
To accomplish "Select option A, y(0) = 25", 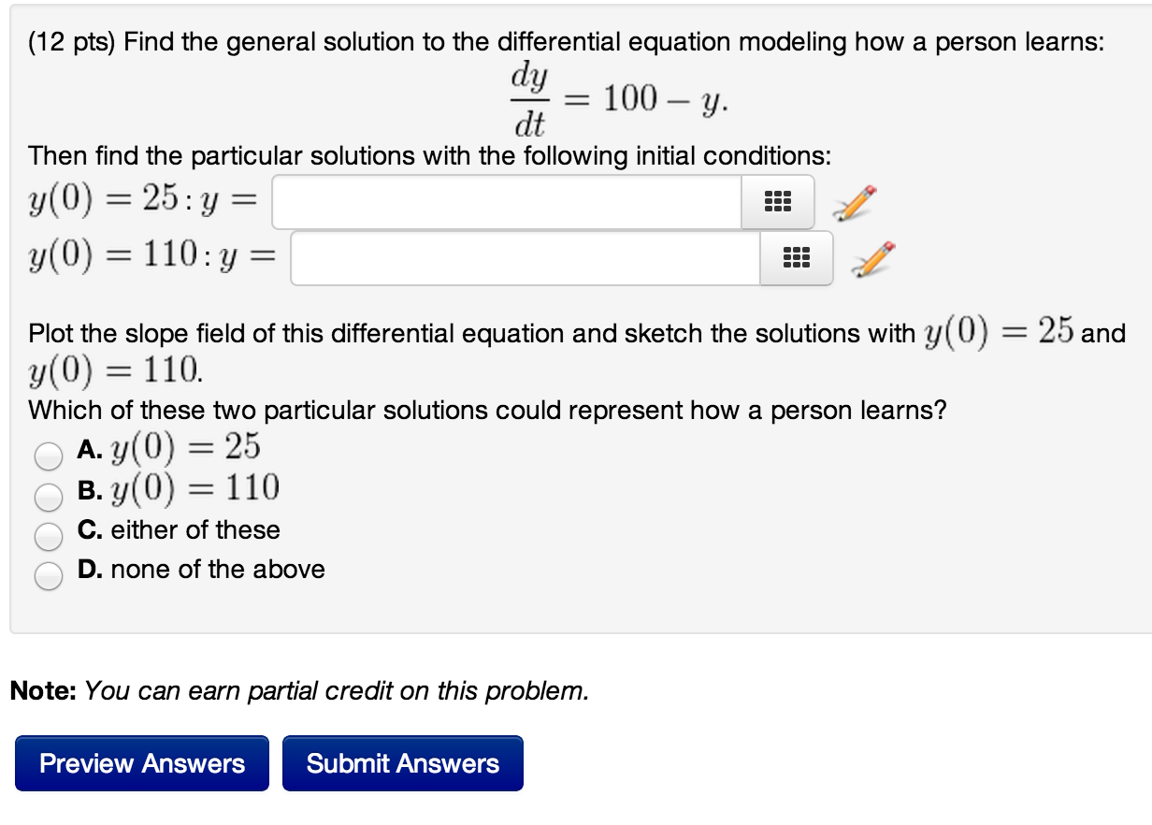I will [48, 456].
